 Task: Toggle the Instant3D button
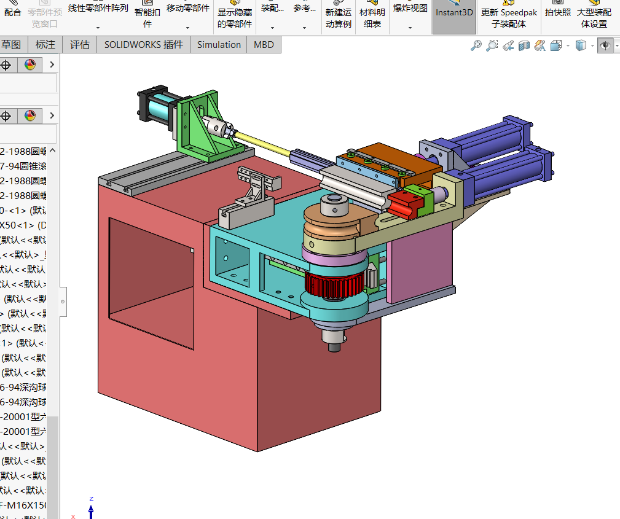pos(454,16)
